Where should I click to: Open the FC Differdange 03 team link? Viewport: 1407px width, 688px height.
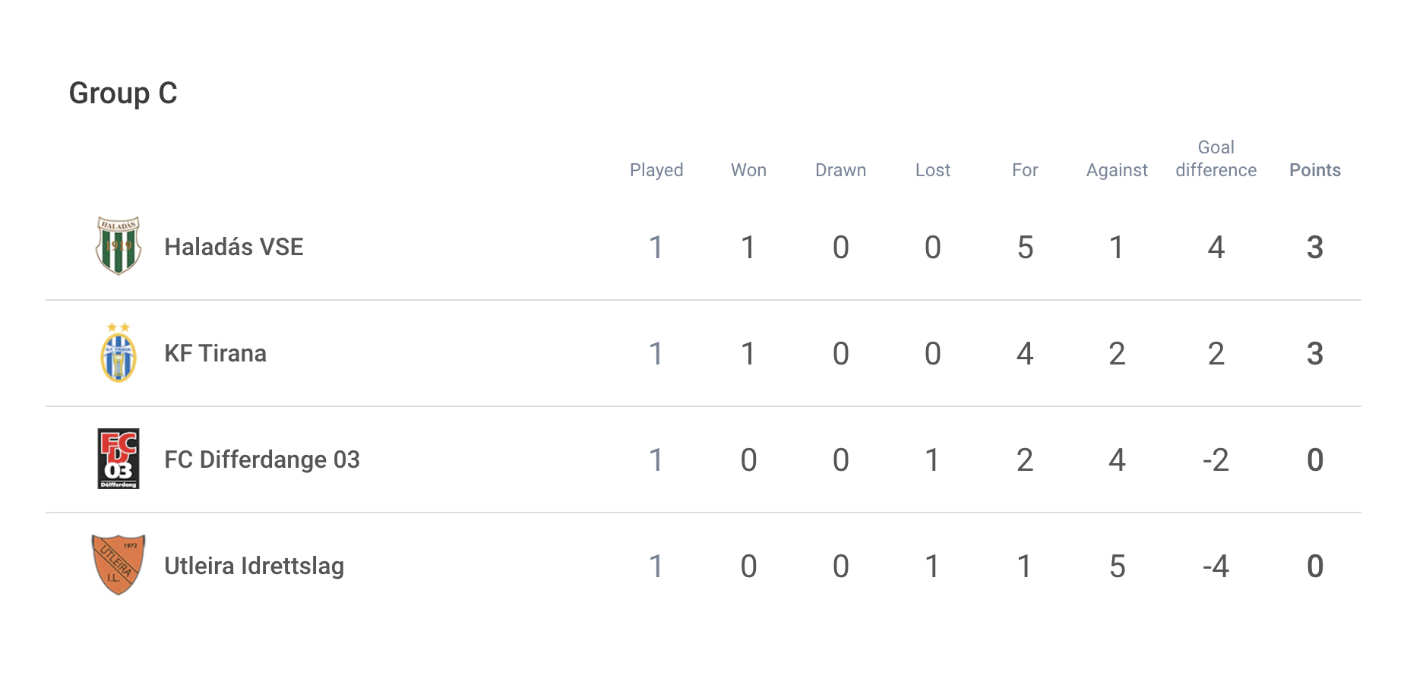pos(262,459)
